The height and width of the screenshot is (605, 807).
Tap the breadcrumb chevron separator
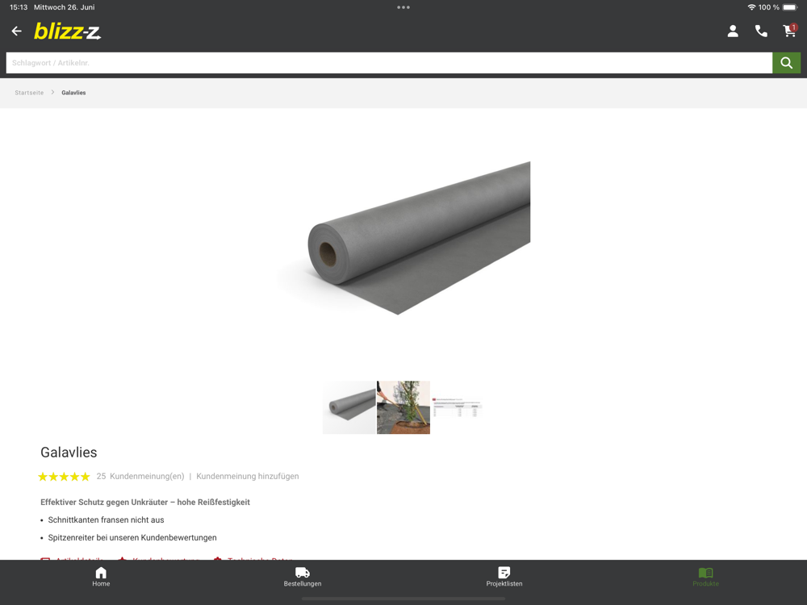tap(52, 93)
